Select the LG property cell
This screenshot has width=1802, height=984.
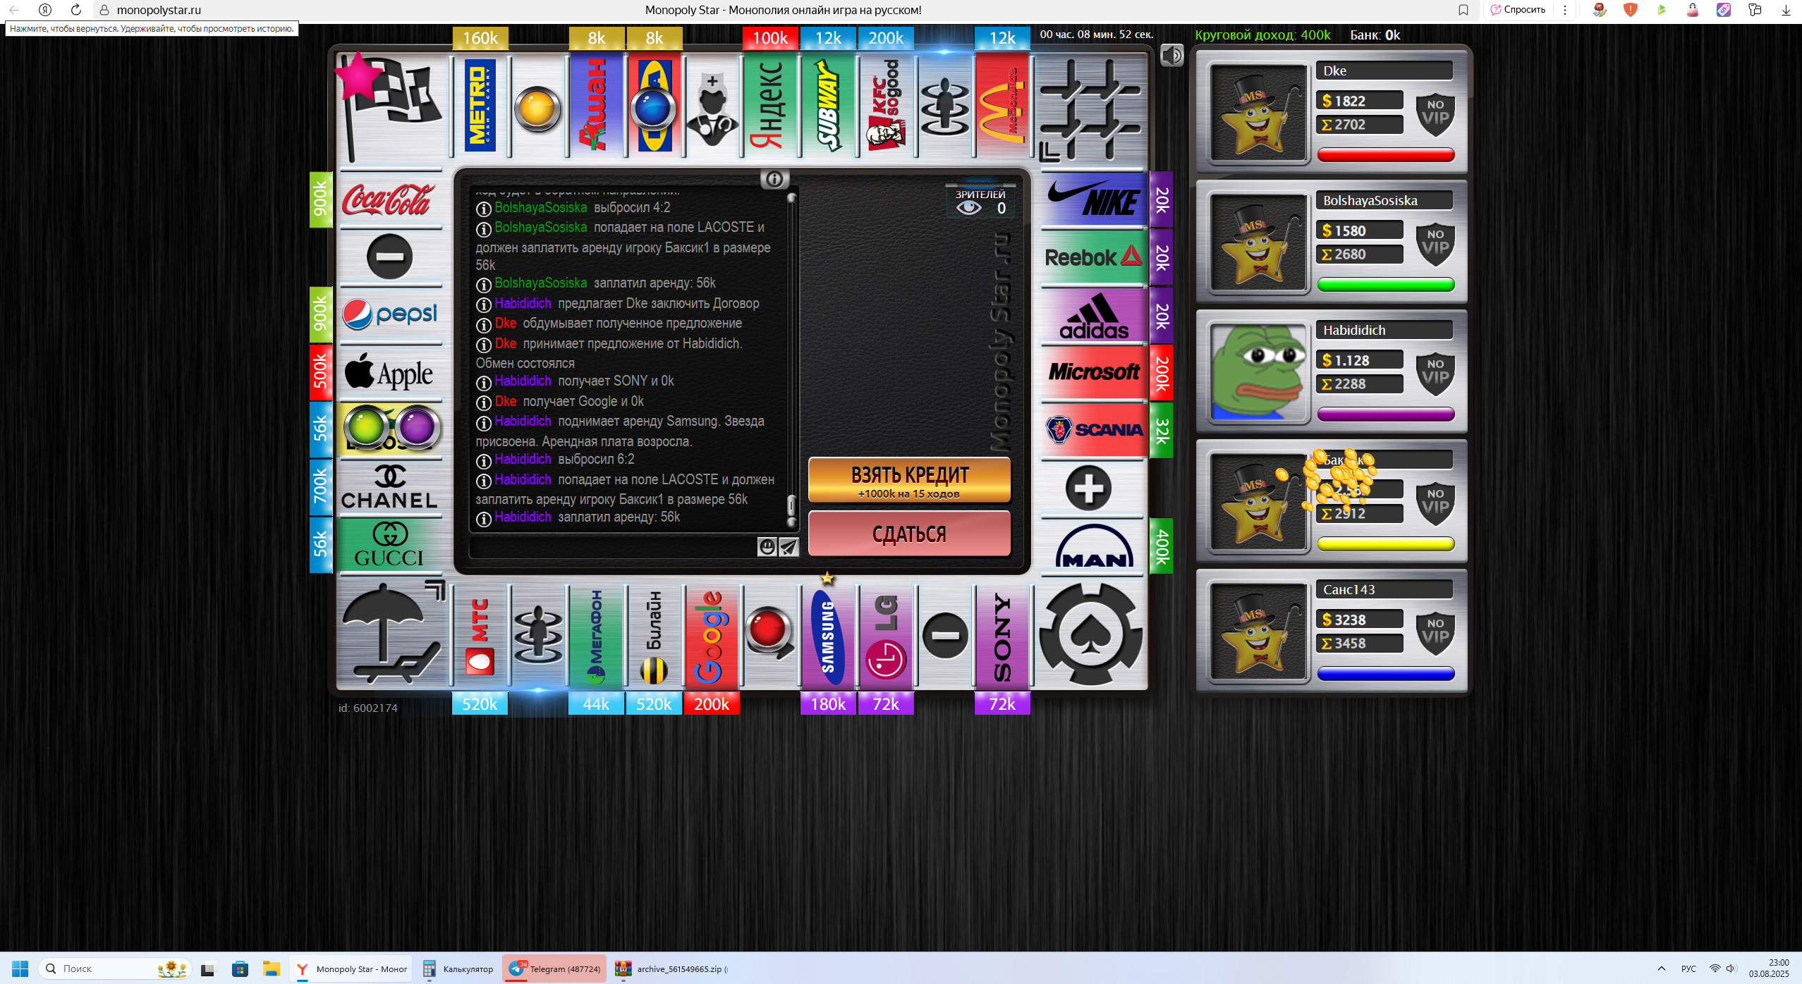(x=886, y=636)
